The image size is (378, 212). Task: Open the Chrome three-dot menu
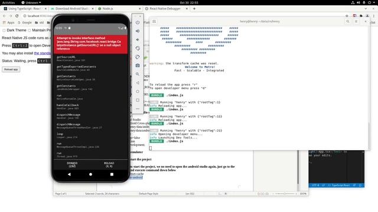pyautogui.click(x=374, y=16)
